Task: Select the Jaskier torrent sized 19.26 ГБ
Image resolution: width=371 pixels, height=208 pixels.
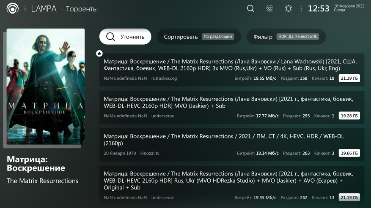Action: click(x=231, y=107)
